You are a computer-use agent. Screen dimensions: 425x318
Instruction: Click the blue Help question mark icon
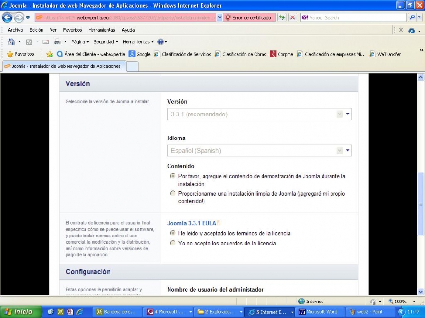(161, 42)
